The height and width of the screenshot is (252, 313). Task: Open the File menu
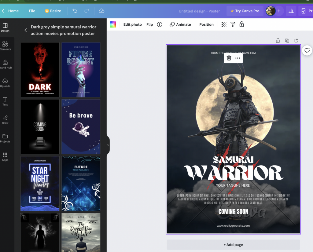pos(32,11)
